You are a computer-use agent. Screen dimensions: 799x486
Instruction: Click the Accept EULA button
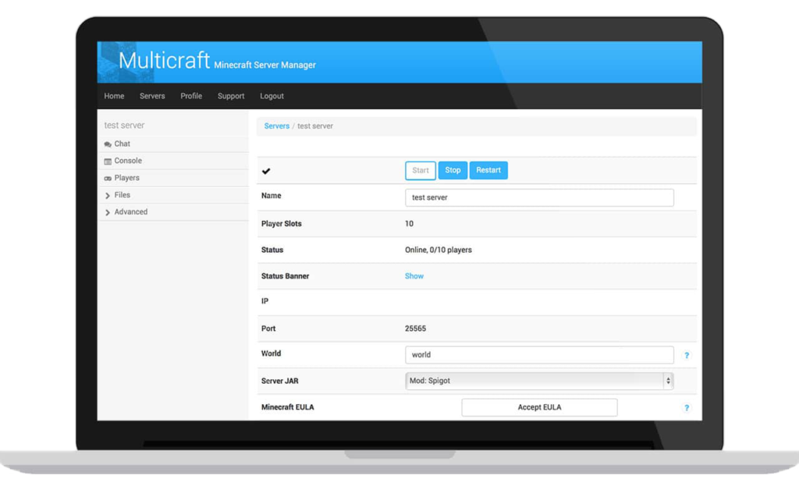[x=539, y=407]
